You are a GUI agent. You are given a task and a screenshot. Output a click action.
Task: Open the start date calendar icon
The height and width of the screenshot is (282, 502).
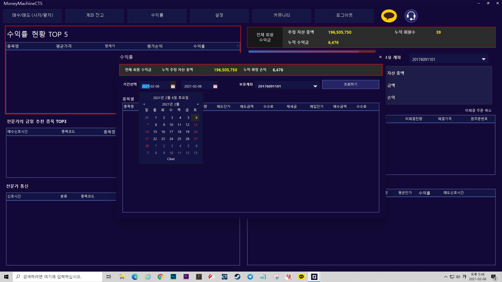coord(173,86)
